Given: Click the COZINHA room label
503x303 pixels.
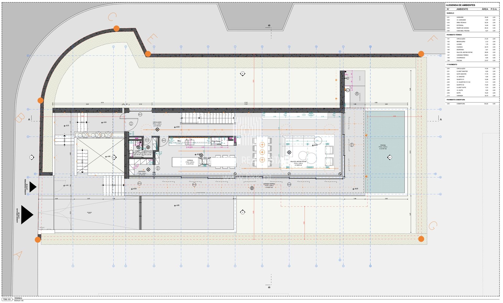Looking at the screenshot, I should pyautogui.click(x=190, y=160).
